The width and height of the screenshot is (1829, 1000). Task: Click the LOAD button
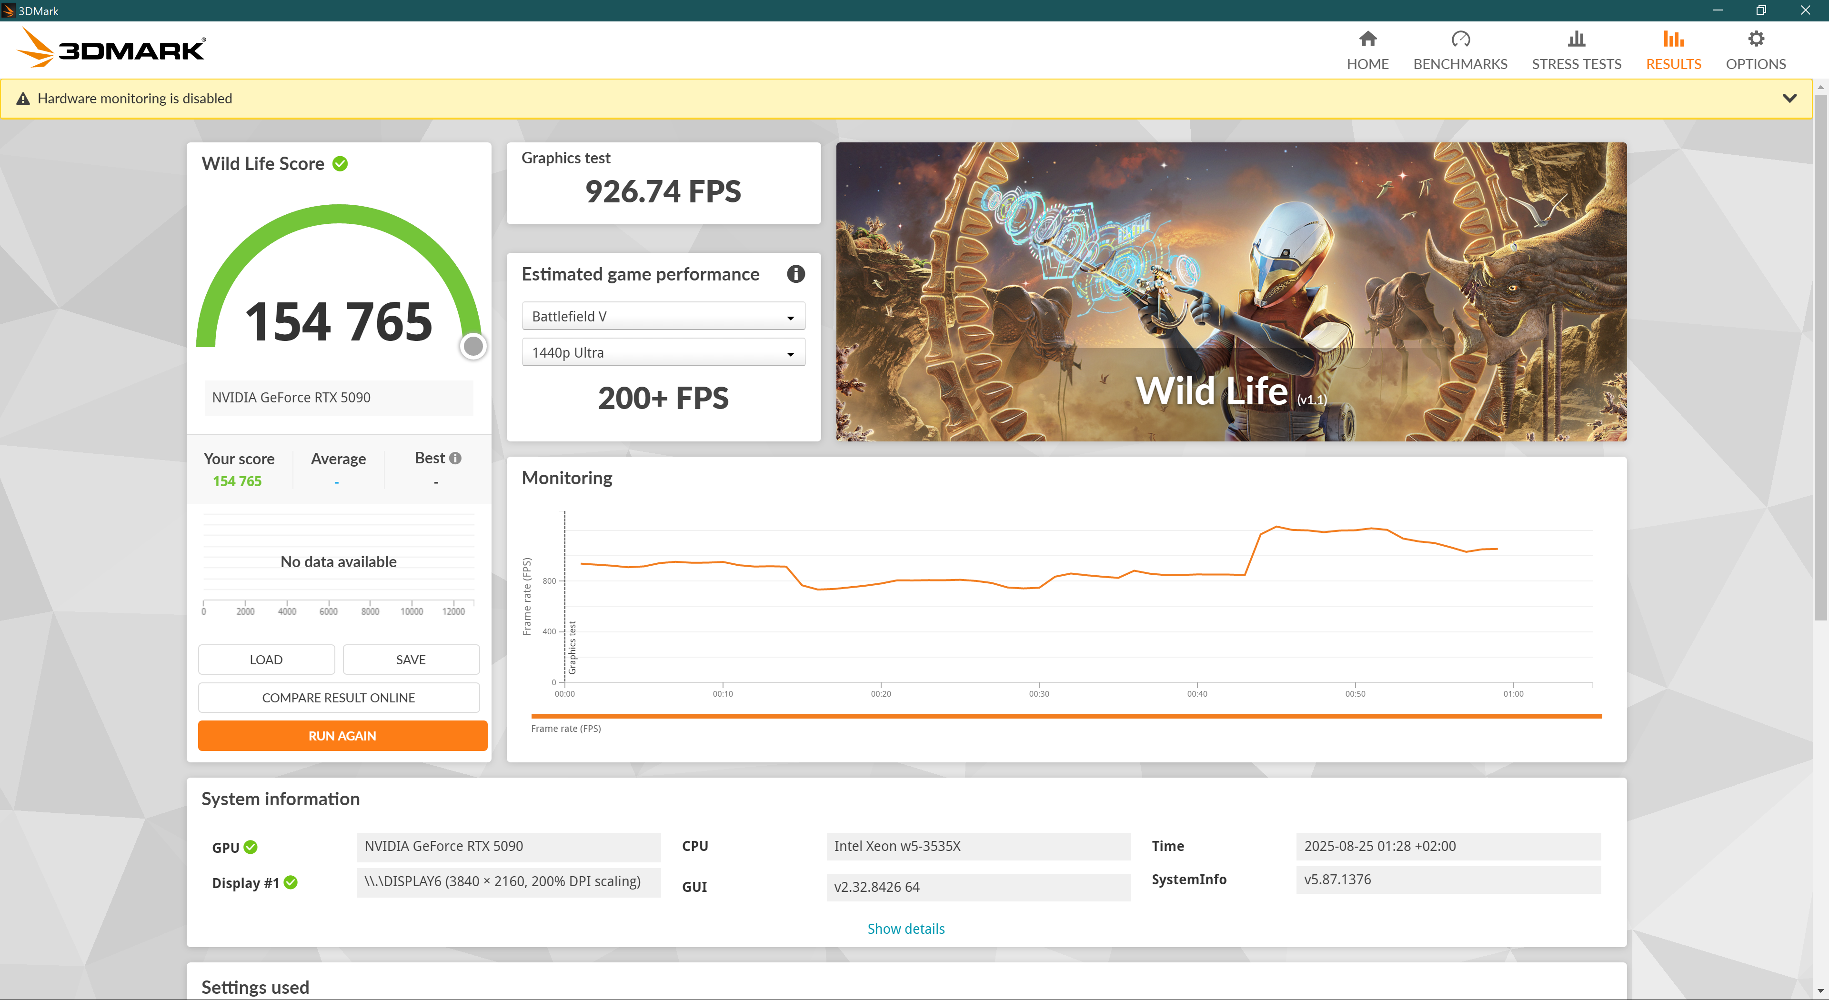[266, 660]
